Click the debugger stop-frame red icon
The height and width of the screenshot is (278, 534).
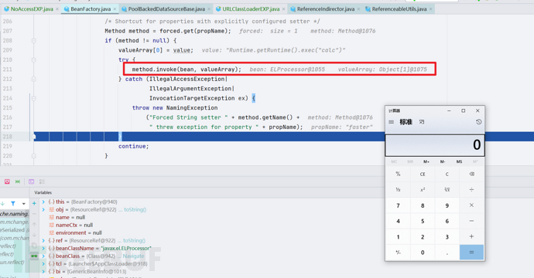coord(7,181)
